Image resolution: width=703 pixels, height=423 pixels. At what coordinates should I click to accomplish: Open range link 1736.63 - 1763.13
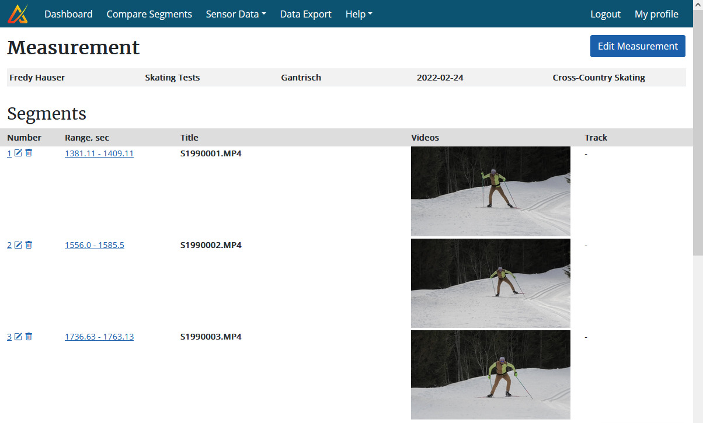(99, 336)
